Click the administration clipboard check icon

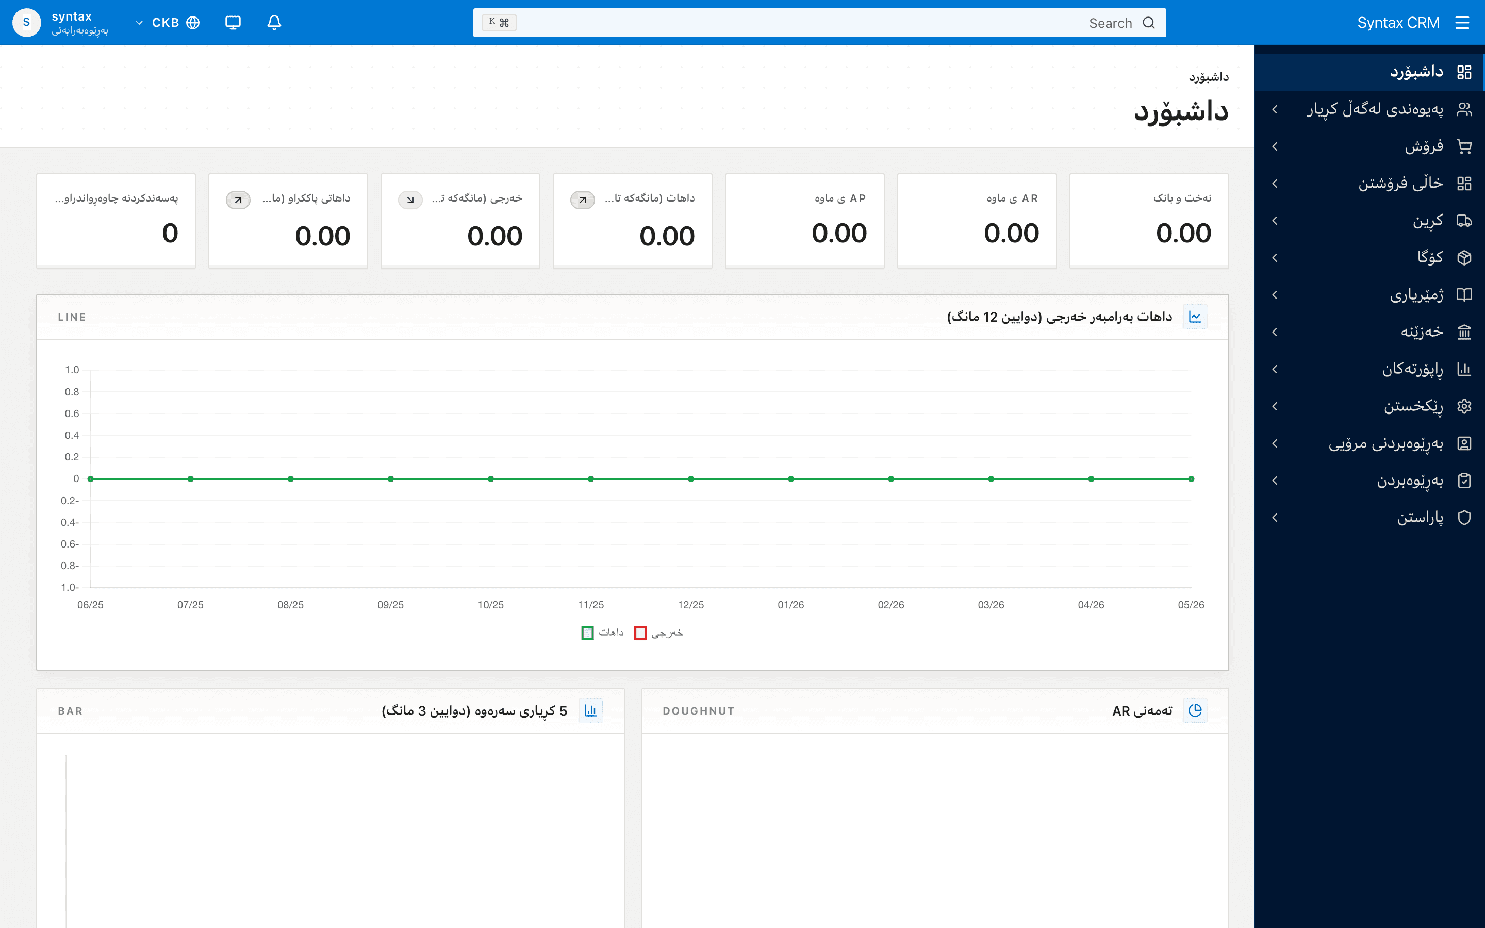tap(1464, 480)
